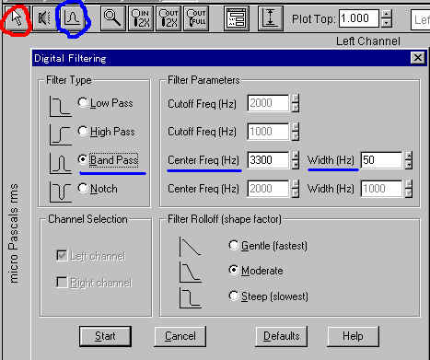Click the Zoom Out Full toolbar icon
Viewport: 430px width, 360px height.
coord(196,18)
